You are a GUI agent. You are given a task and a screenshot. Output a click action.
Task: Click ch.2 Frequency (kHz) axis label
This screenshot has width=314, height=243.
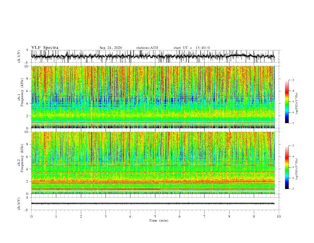tap(21, 158)
